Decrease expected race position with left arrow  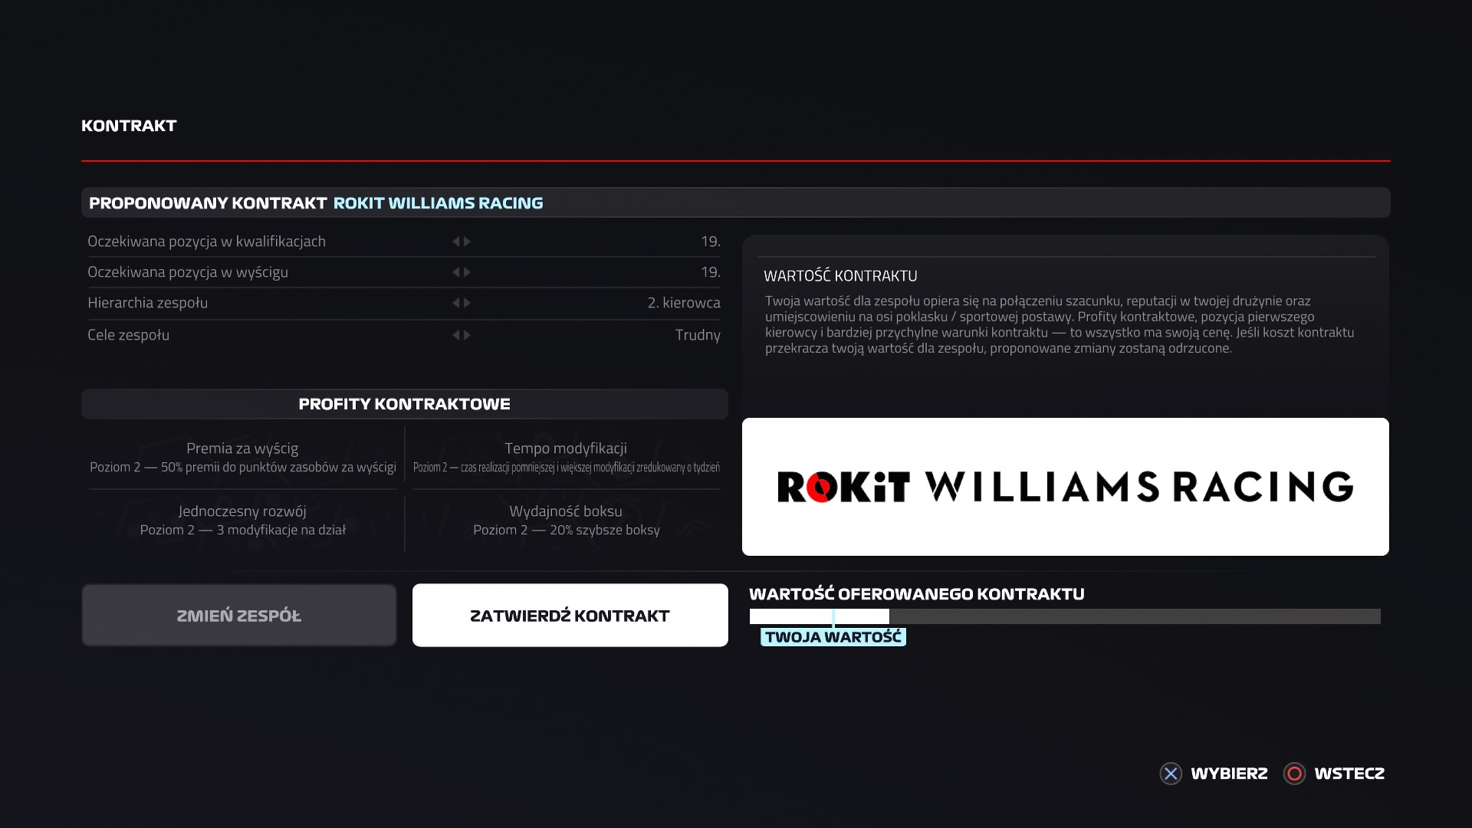pos(455,272)
